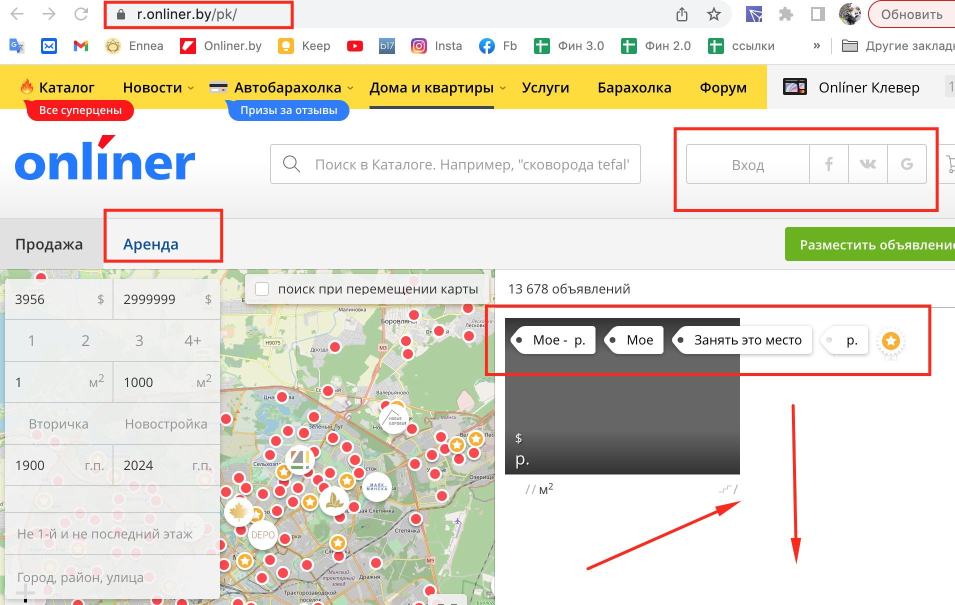Image resolution: width=955 pixels, height=605 pixels.
Task: Toggle the Вторичка filter
Action: (58, 424)
